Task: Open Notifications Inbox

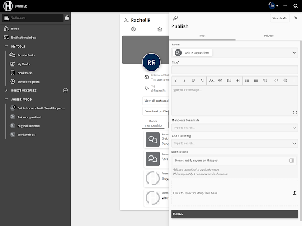Action: 24,38
